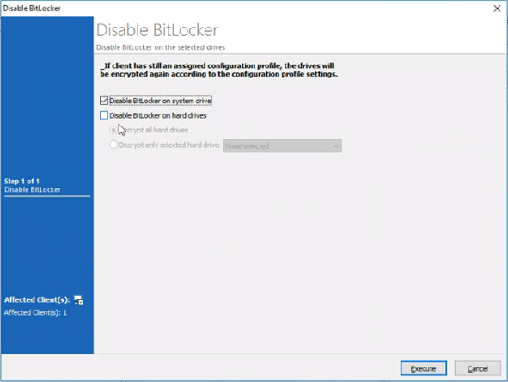The image size is (508, 382).
Task: Click the Disable BitLocker page heading
Action: coord(157,30)
